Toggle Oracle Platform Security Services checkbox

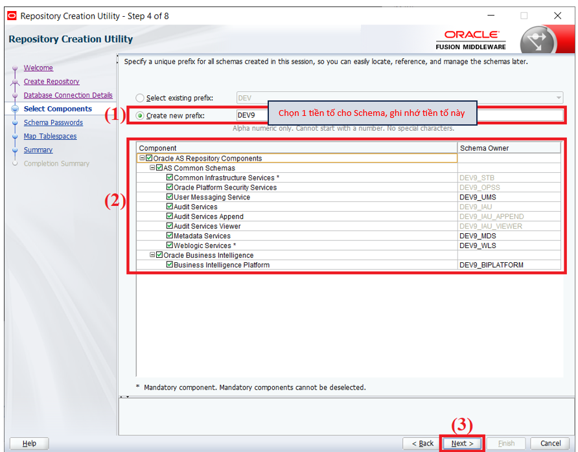click(x=170, y=187)
